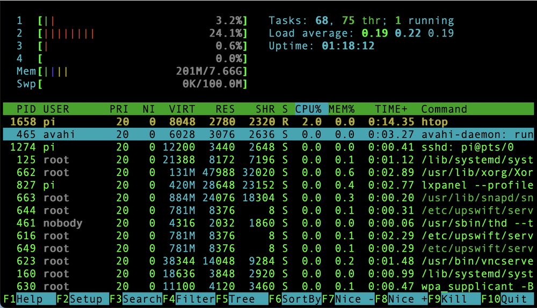Select the lxpanel --profile process row
This screenshot has width=537, height=308.
268,185
